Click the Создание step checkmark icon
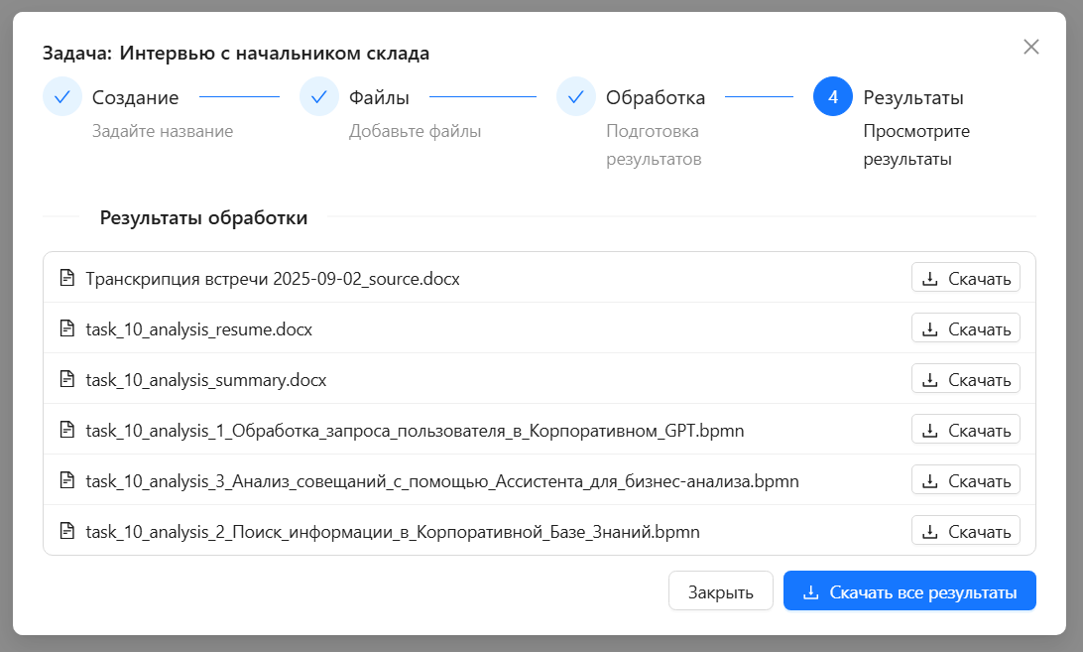1083x652 pixels. [x=62, y=97]
